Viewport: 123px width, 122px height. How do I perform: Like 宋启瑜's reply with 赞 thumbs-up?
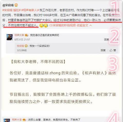click(113, 50)
